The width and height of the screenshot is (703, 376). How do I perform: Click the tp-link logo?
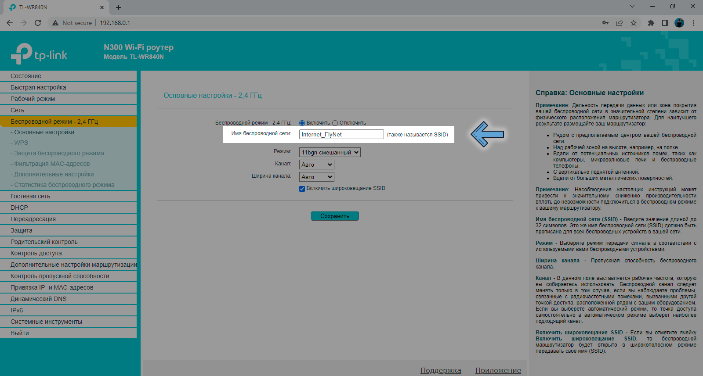click(x=39, y=54)
